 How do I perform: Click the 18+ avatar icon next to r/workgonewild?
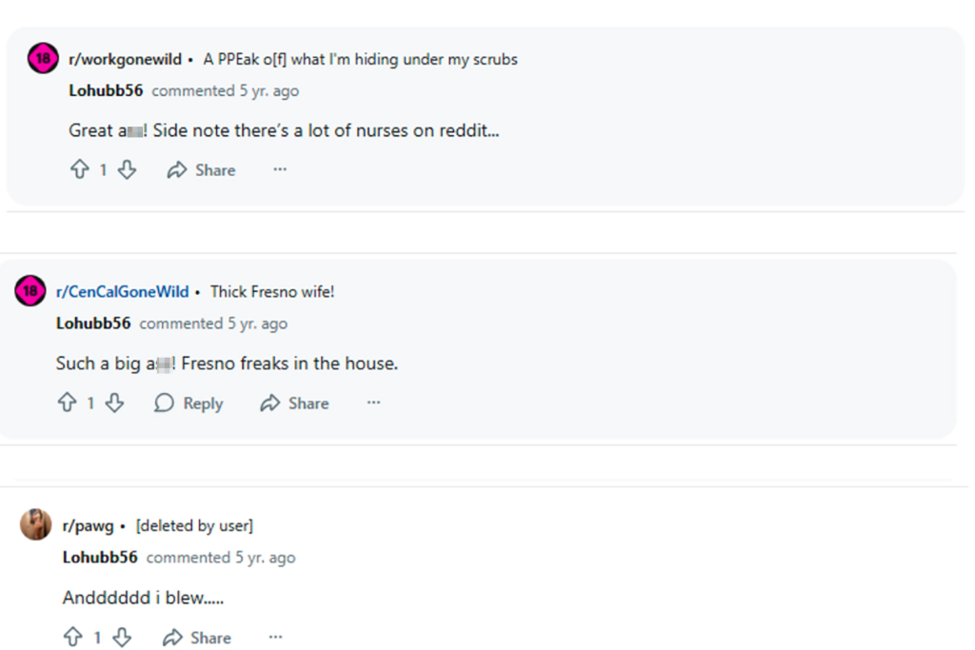tap(41, 58)
